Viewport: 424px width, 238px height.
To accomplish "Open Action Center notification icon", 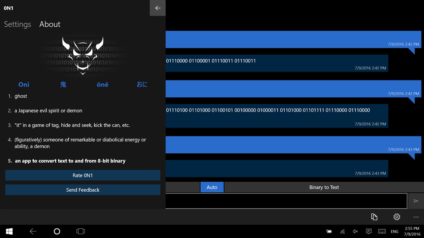I will [x=369, y=231].
